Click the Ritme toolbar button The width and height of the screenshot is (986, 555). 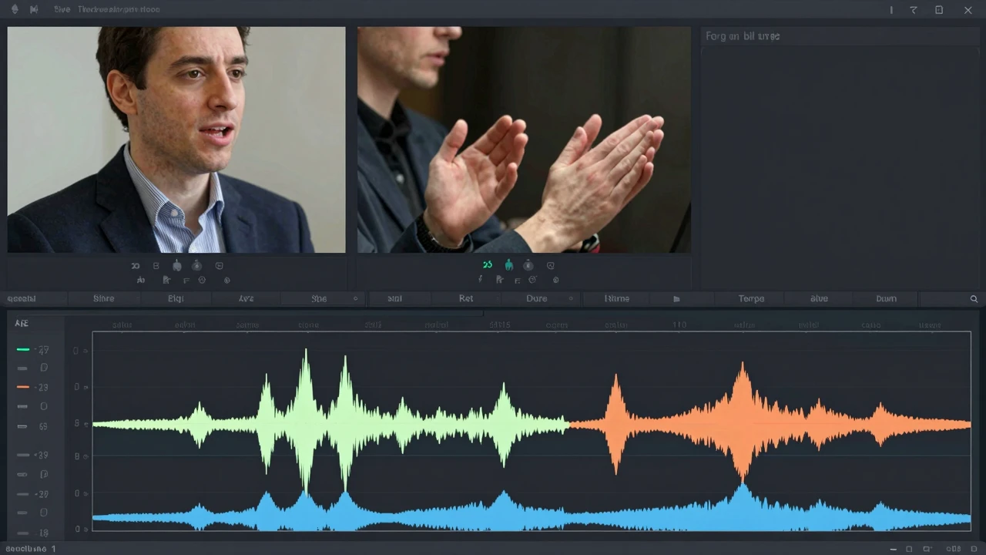pyautogui.click(x=616, y=299)
